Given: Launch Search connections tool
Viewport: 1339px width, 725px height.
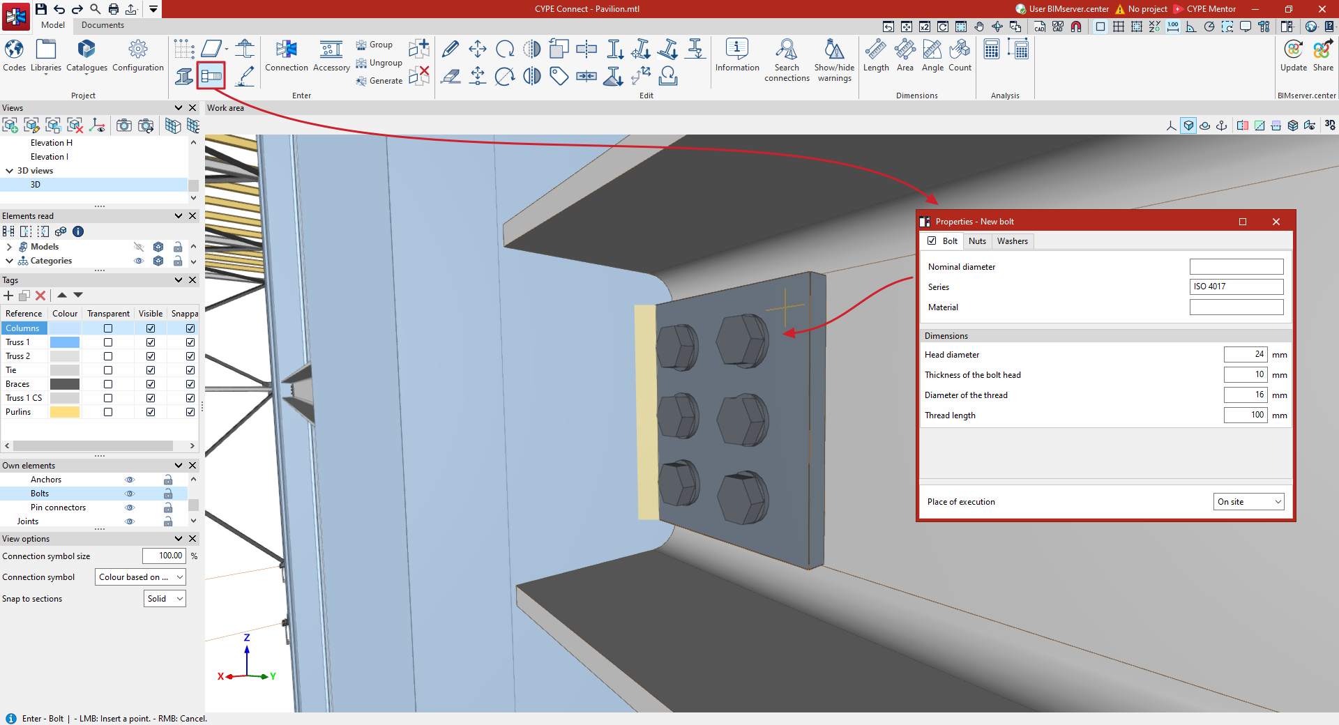Looking at the screenshot, I should [x=787, y=61].
